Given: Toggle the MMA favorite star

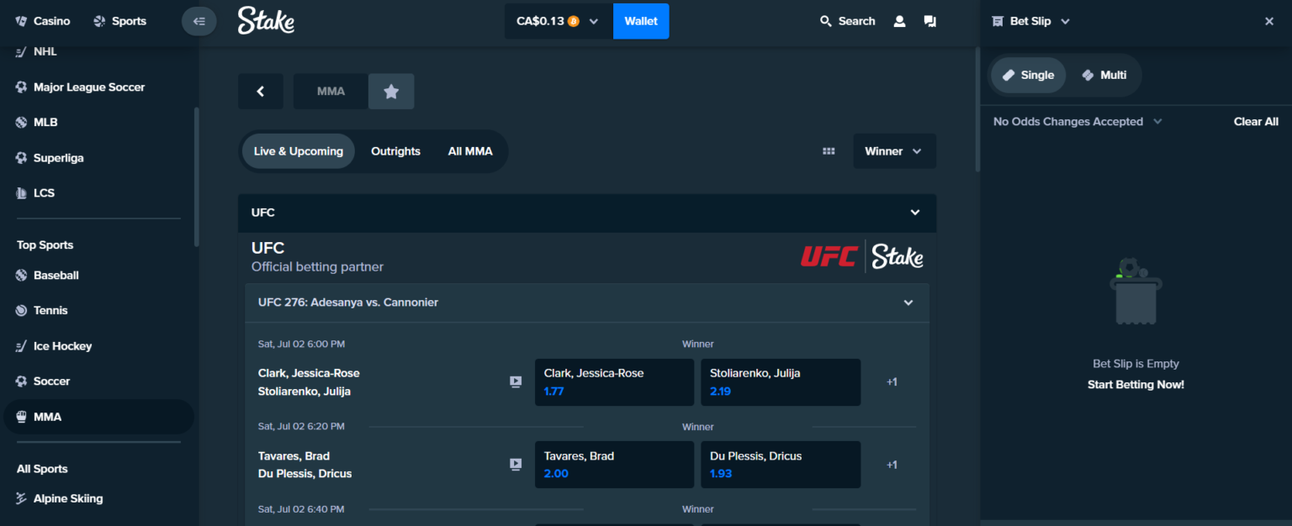Looking at the screenshot, I should click(390, 91).
